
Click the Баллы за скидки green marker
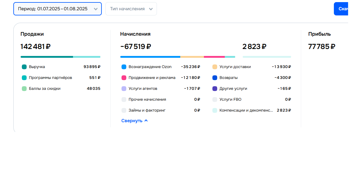tap(24, 89)
